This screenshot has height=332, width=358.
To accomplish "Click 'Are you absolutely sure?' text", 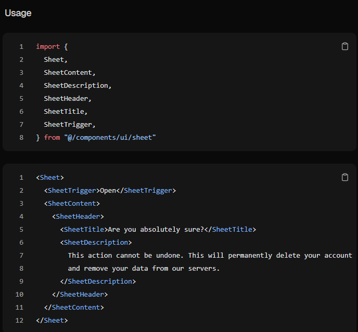I will [x=156, y=230].
